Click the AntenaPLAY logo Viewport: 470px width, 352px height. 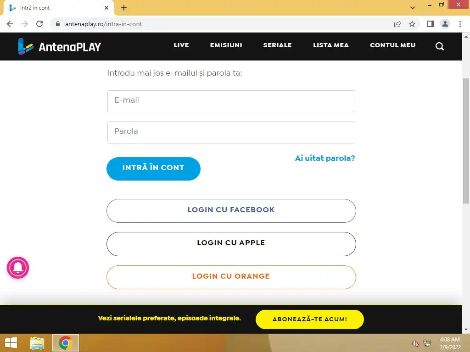pyautogui.click(x=59, y=46)
